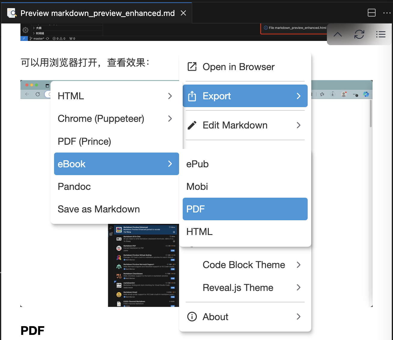Choose HTML in the eBook submenu
The width and height of the screenshot is (393, 340).
[x=245, y=232]
